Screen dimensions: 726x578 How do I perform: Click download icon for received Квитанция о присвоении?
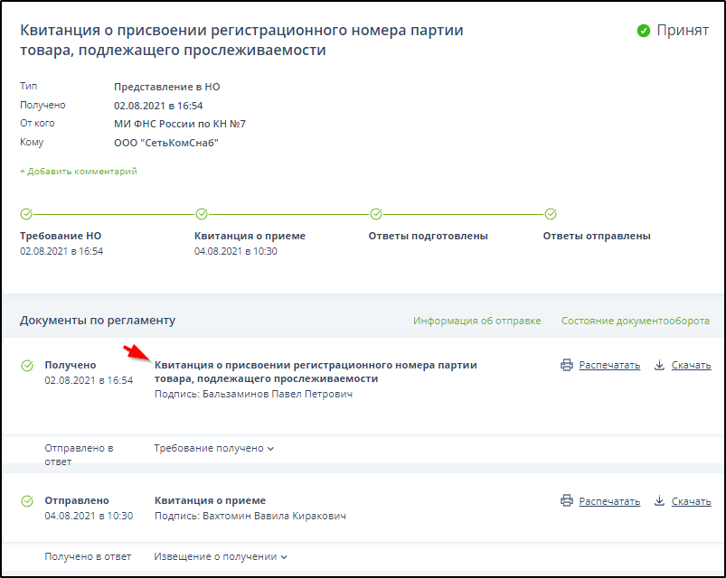(659, 365)
